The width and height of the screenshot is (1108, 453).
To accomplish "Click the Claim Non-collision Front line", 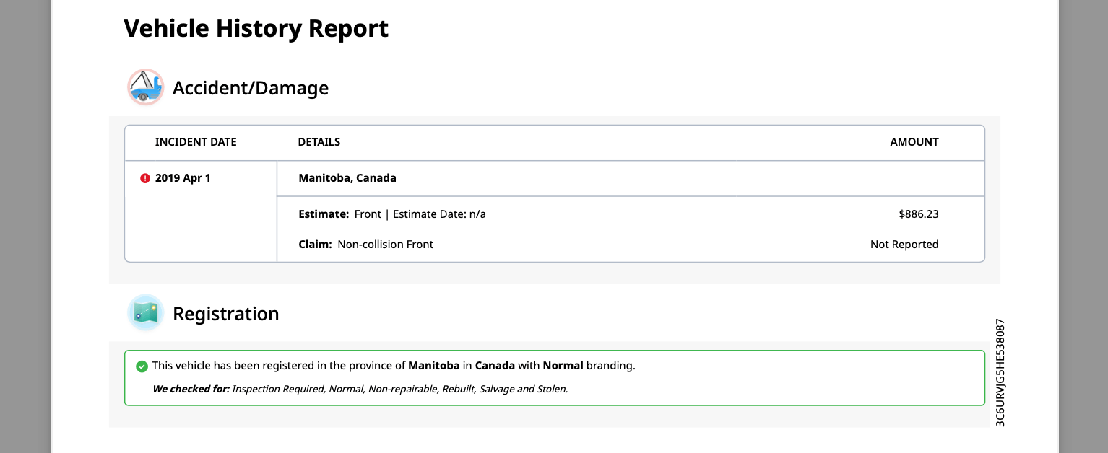I will coord(366,245).
